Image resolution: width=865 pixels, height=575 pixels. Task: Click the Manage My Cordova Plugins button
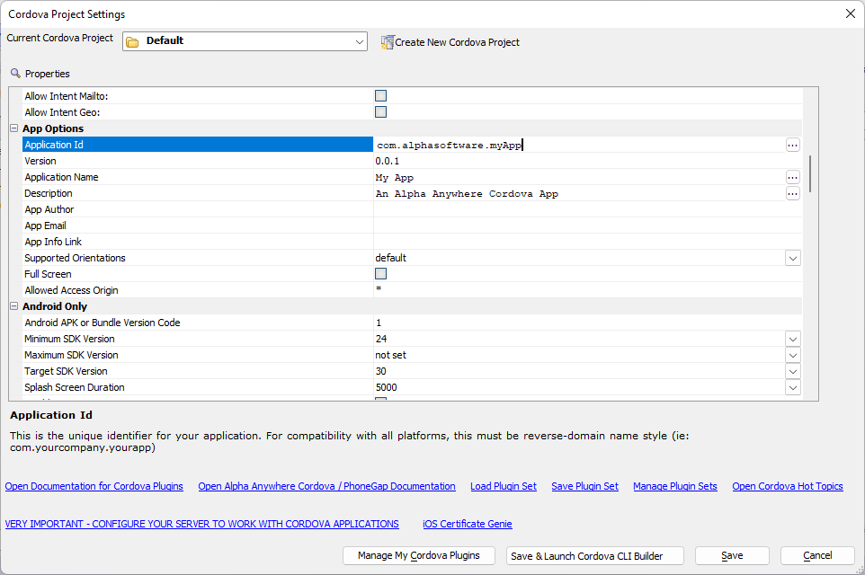pyautogui.click(x=419, y=556)
